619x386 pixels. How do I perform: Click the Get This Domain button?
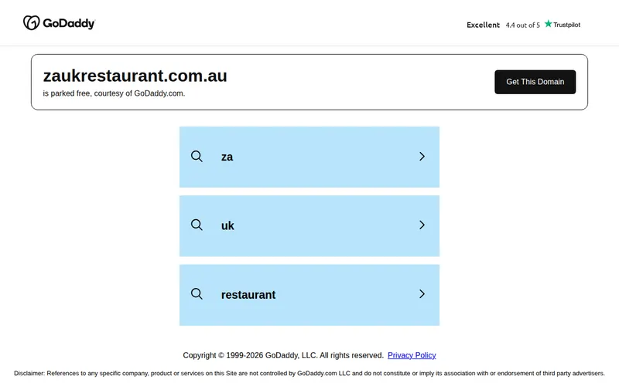535,82
